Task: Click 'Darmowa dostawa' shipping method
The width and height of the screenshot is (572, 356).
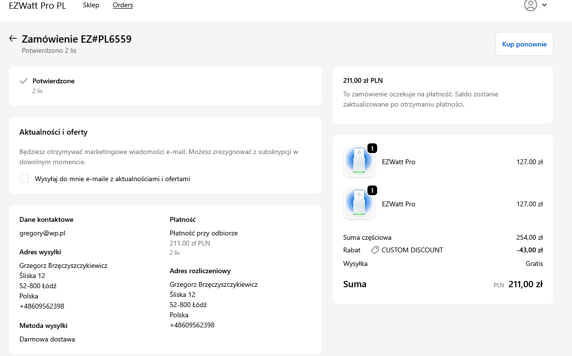Action: pyautogui.click(x=47, y=339)
